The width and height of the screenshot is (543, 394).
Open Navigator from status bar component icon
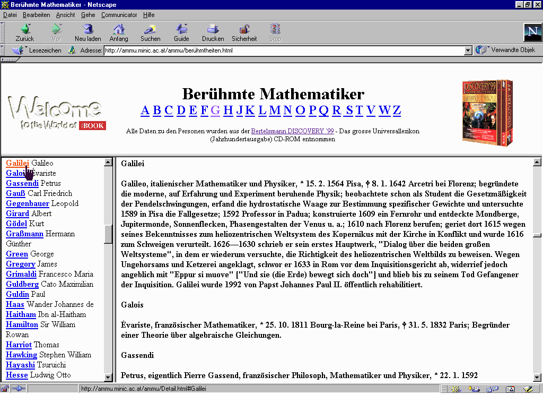coord(456,389)
